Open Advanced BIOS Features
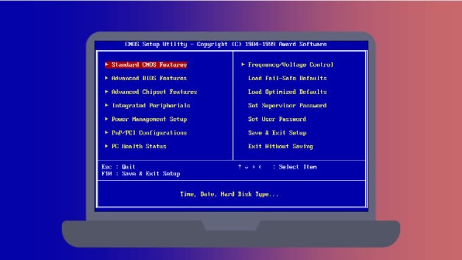Screen dimensions: 462x260 click(x=149, y=78)
